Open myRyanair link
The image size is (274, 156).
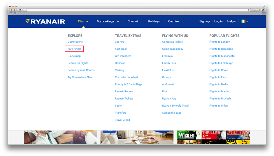[x=168, y=84]
